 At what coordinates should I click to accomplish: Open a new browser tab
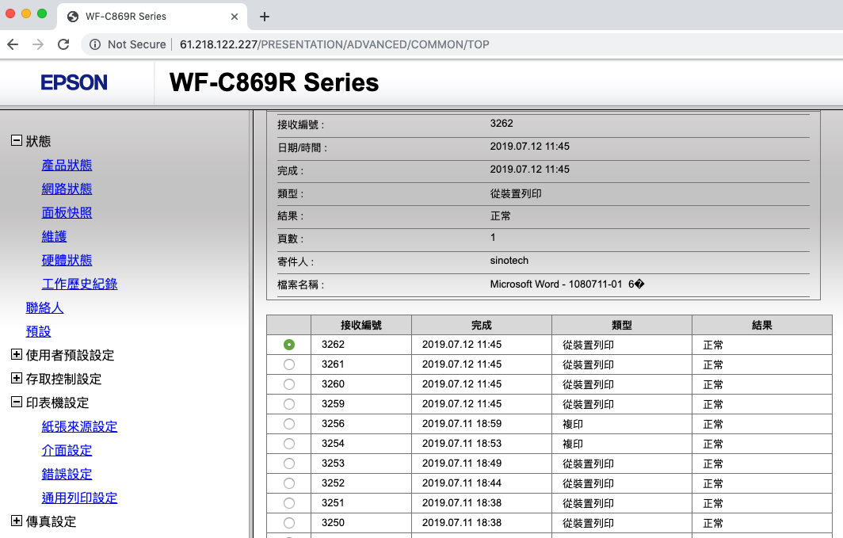(265, 17)
